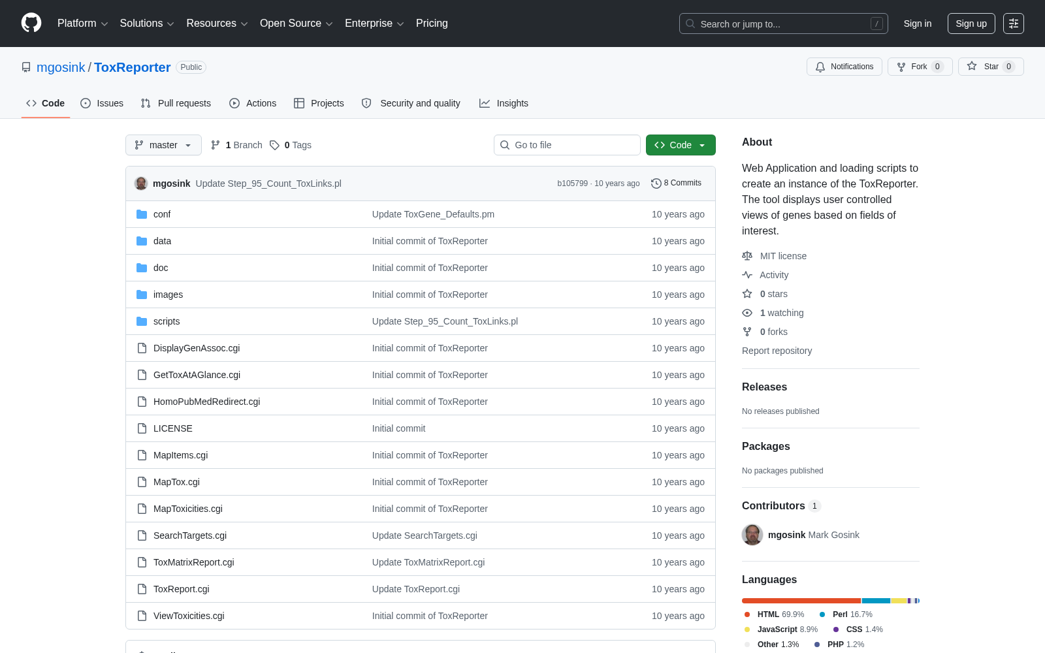Click the Go to file search box
The width and height of the screenshot is (1045, 653).
pyautogui.click(x=567, y=145)
